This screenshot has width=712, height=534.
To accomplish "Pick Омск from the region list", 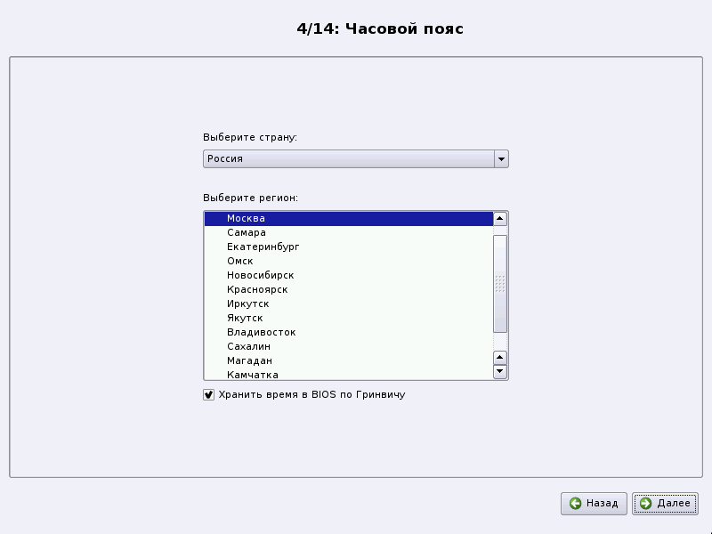I will (x=240, y=261).
